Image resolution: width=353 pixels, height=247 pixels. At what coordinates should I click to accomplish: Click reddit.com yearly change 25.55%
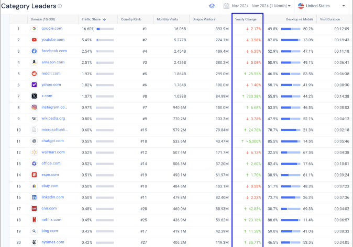point(252,74)
